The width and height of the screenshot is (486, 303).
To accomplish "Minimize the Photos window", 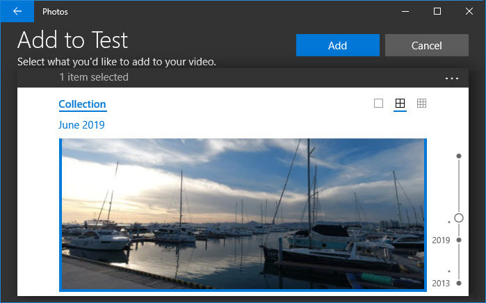I will tap(405, 11).
